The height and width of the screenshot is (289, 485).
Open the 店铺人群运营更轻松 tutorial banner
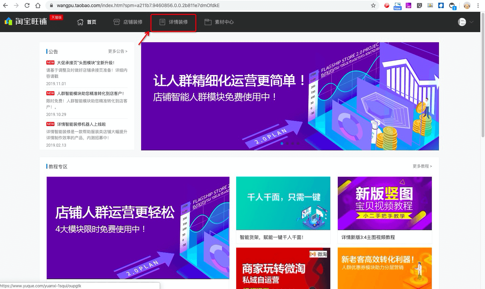click(138, 228)
